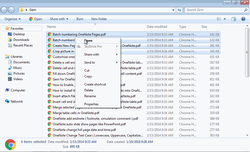Image resolution: width=250 pixels, height=152 pixels.
Task: Click in the Search Gem field
Action: tap(214, 10)
